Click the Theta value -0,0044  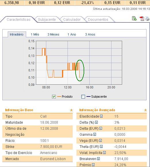point(120,147)
